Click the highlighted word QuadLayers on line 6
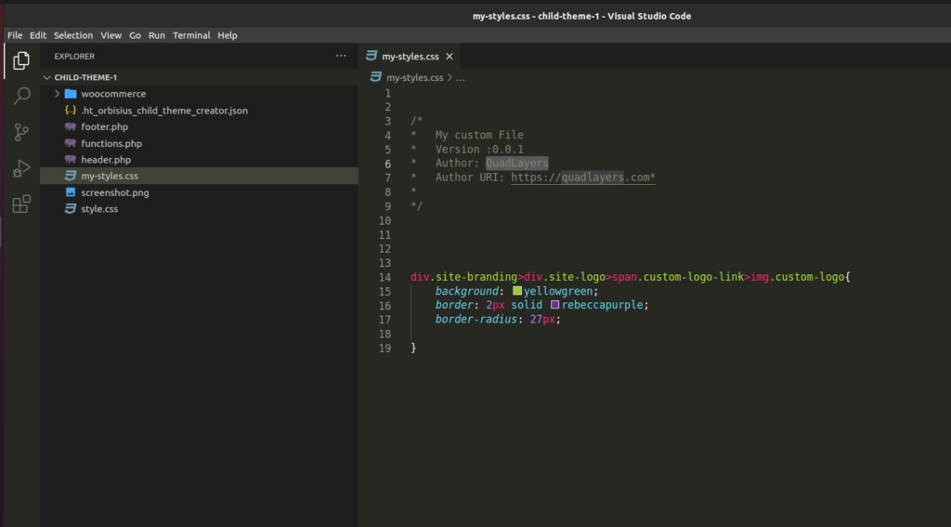Viewport: 951px width, 527px height. click(516, 164)
